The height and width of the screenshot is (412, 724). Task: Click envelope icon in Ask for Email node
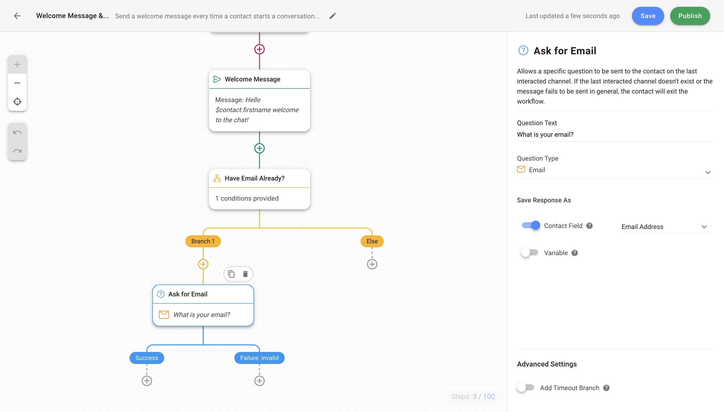(164, 315)
